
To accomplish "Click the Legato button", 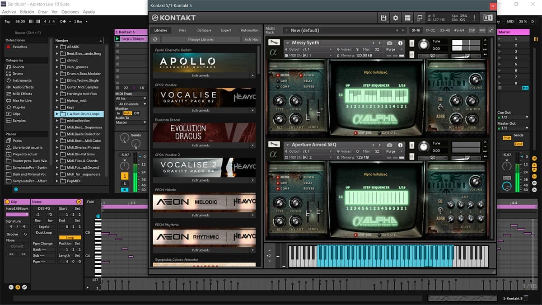I will pyautogui.click(x=44, y=226).
